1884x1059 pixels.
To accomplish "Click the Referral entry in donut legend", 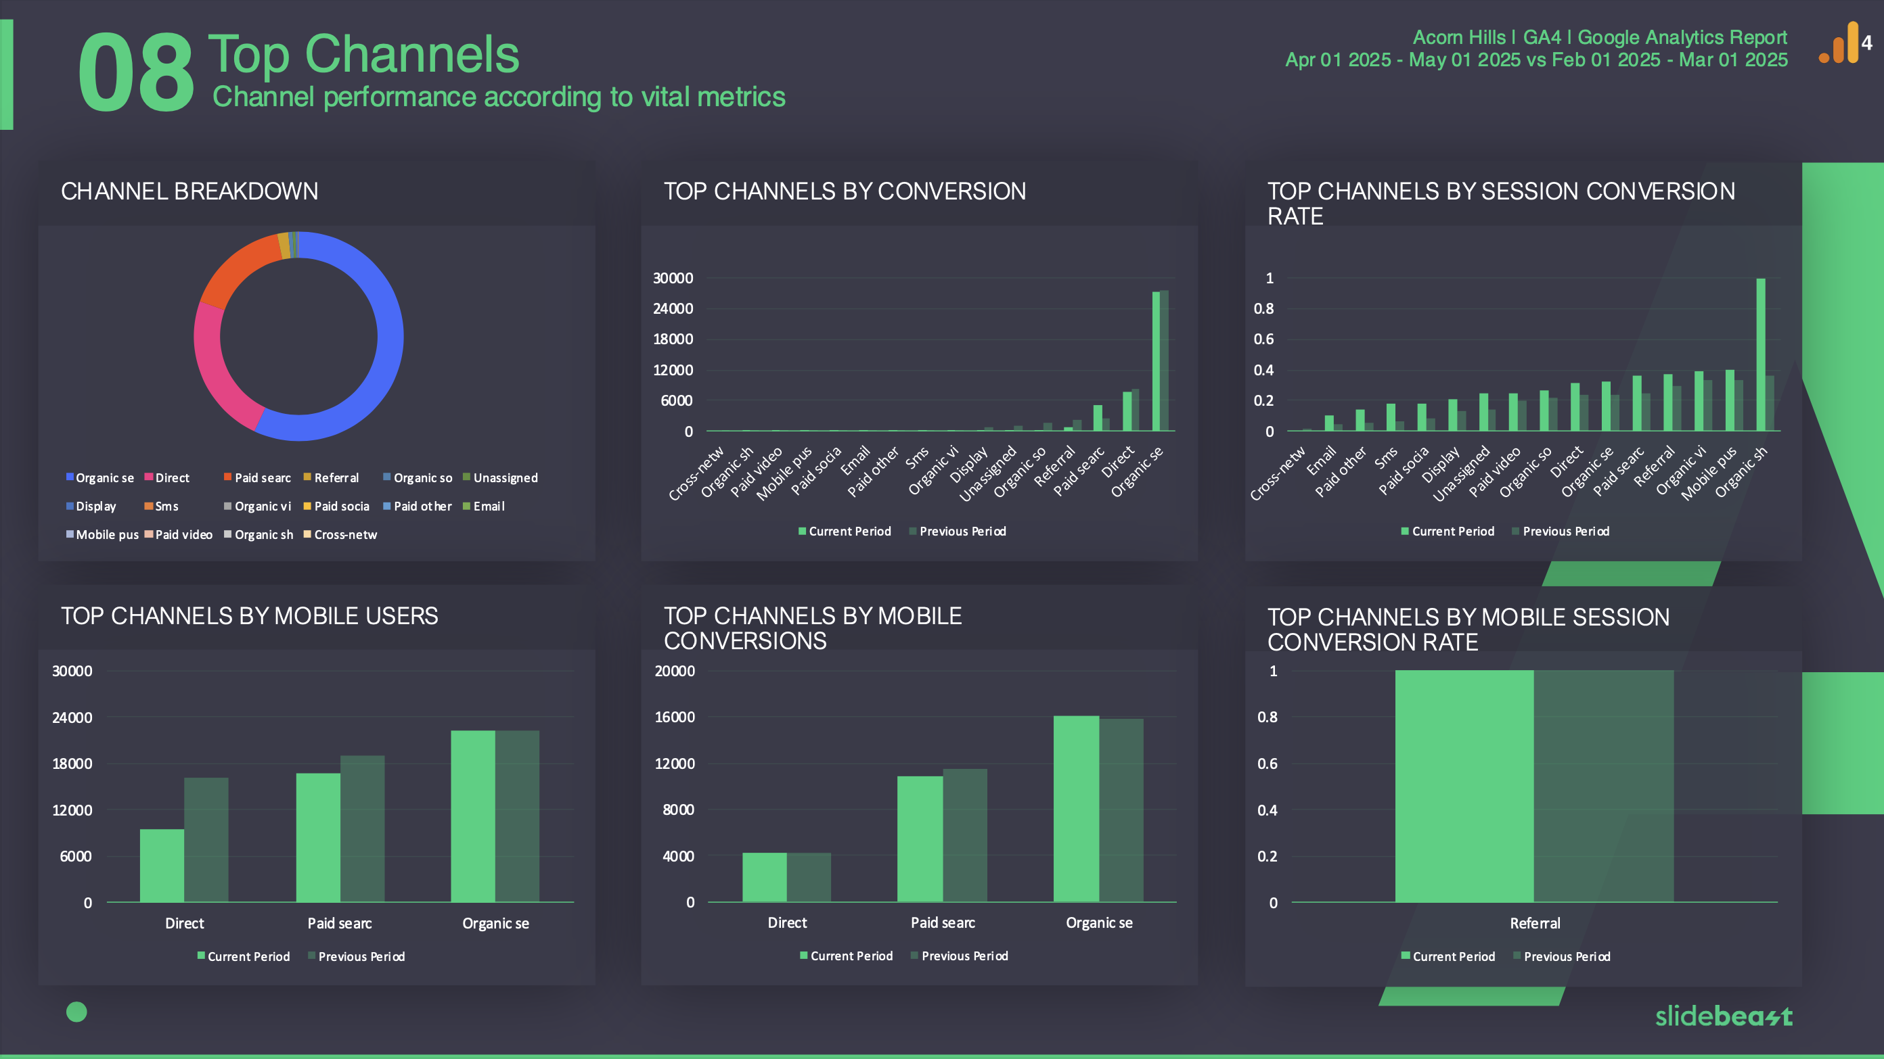I will click(330, 477).
